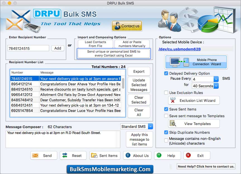Click the Number column header

coord(25,72)
